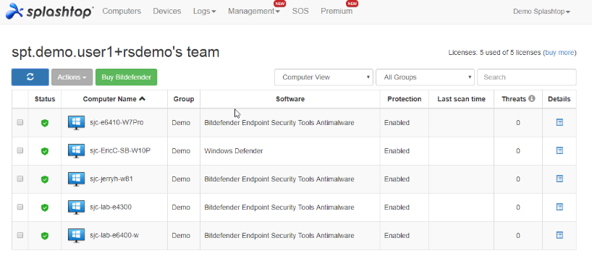Click green shield status of sjc-jerryh-w81
Image resolution: width=592 pixels, height=261 pixels.
[x=45, y=179]
